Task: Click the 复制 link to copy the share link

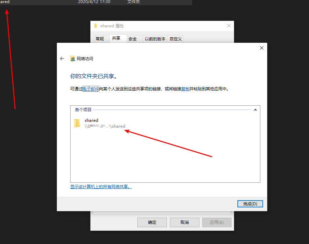Action: pos(185,89)
